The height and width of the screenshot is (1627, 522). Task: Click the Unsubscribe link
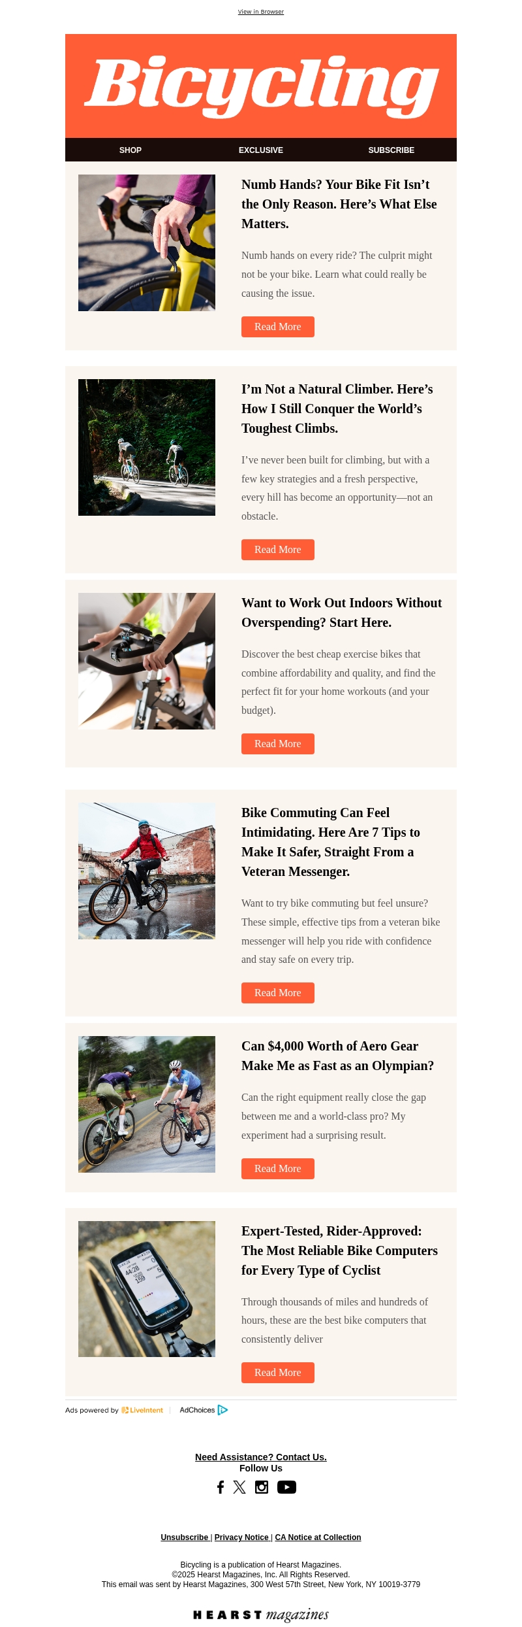(185, 1537)
